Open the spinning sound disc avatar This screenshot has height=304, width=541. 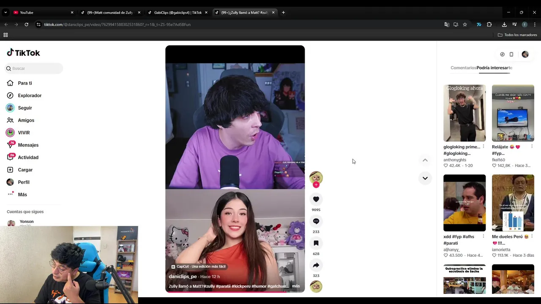pos(316,287)
